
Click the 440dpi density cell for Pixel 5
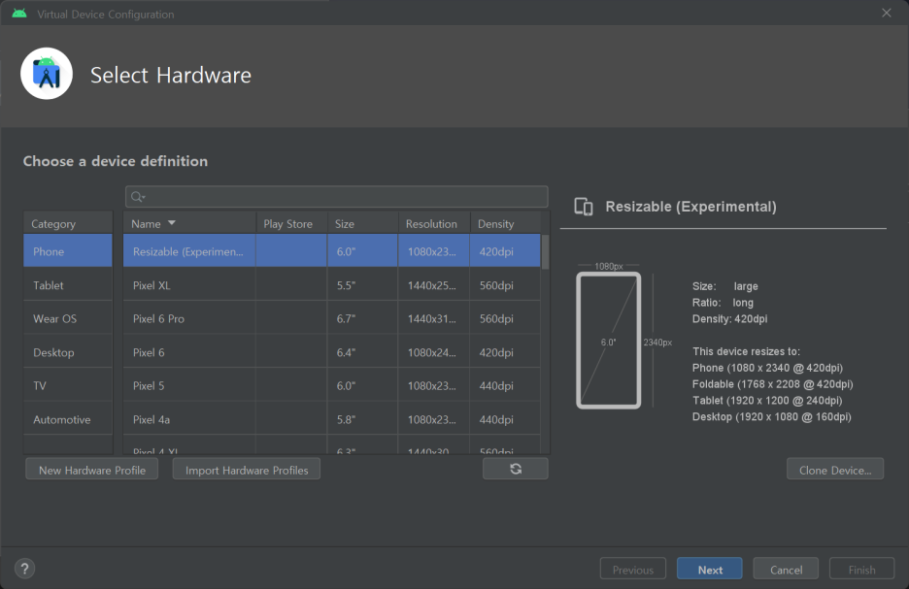(506, 386)
